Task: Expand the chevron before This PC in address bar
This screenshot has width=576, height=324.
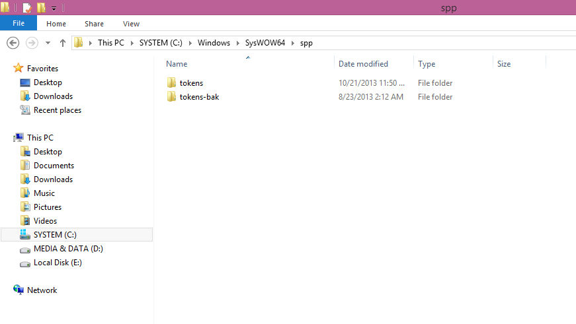Action: pyautogui.click(x=91, y=43)
